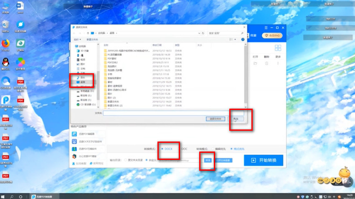Click the 选择文件夹 confirm button
The height and width of the screenshot is (199, 355).
point(216,119)
